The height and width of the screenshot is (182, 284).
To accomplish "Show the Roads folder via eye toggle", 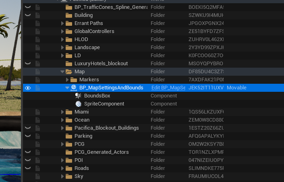I will coord(28,168).
